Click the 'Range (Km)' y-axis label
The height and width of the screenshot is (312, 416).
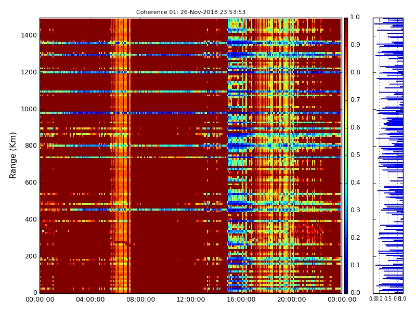(x=12, y=155)
